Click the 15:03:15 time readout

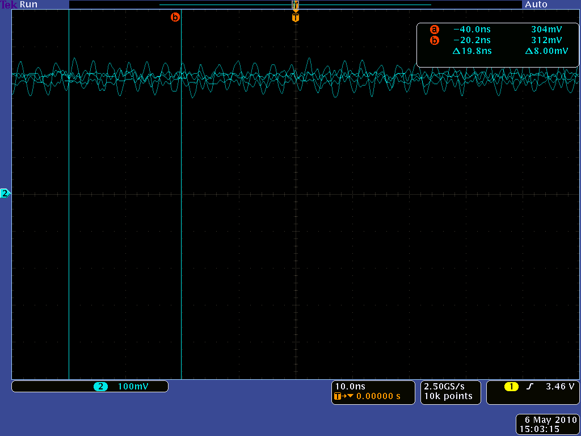540,429
